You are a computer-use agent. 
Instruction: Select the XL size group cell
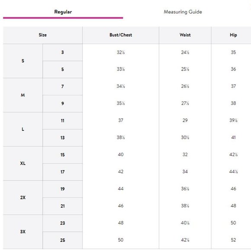[x=23, y=163]
